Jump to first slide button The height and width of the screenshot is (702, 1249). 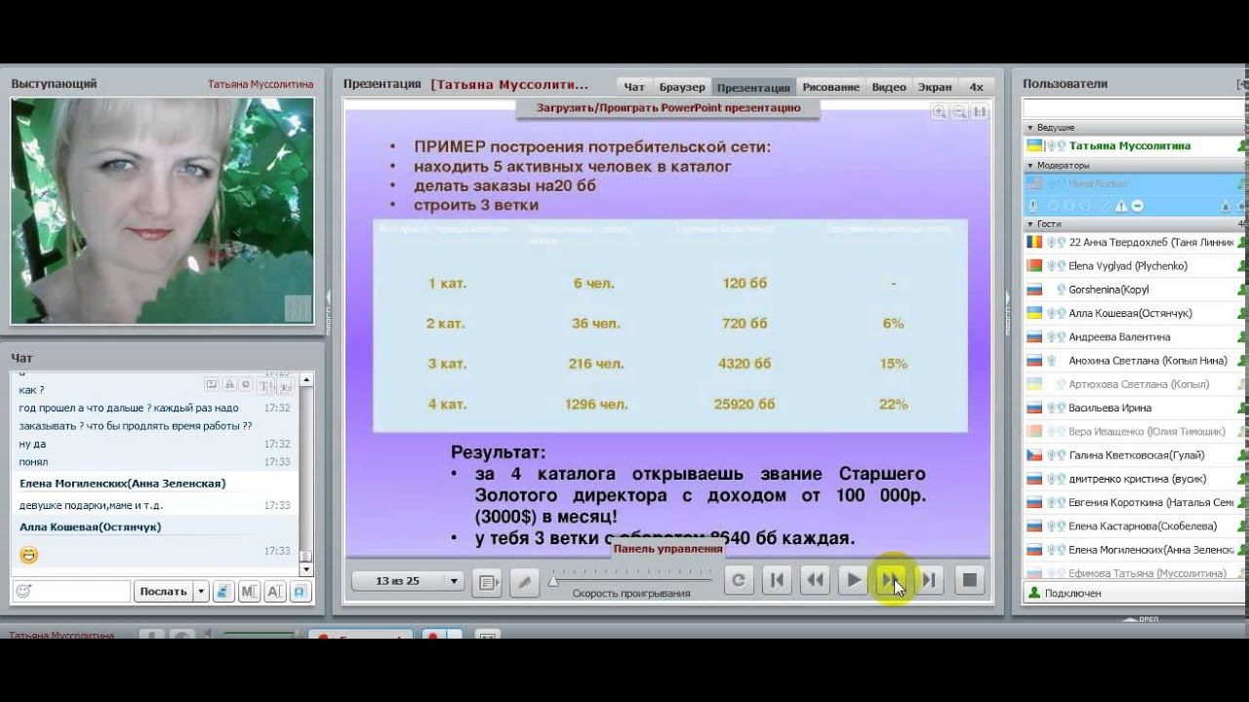click(x=777, y=581)
